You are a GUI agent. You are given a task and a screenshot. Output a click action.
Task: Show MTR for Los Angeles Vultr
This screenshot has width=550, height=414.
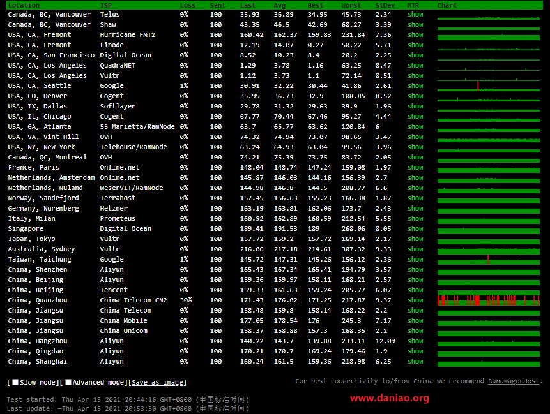(415, 75)
